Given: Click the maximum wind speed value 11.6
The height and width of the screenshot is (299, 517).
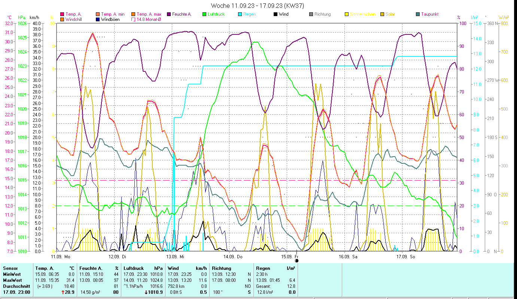Looking at the screenshot, I should [203, 280].
